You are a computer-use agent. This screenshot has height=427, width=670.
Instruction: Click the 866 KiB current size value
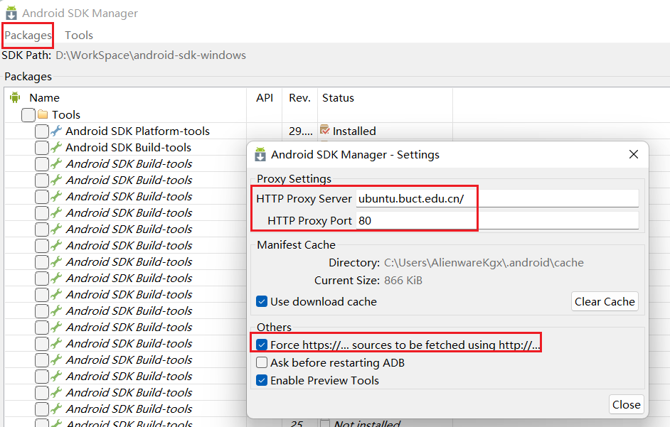click(x=403, y=280)
